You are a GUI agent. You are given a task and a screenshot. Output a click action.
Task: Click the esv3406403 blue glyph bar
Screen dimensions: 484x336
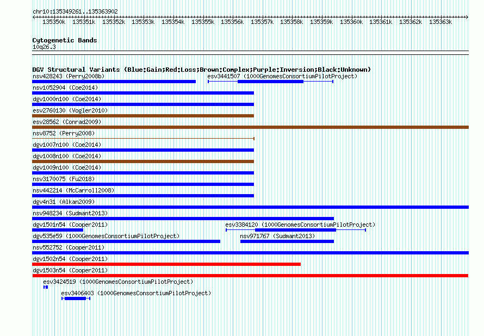coord(76,298)
